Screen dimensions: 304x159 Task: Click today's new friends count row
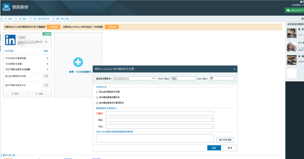(27, 64)
